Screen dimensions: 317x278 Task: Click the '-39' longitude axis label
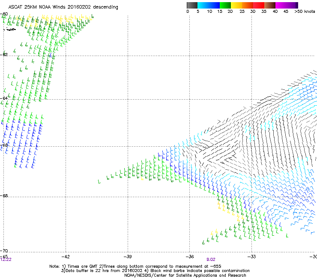(128, 257)
